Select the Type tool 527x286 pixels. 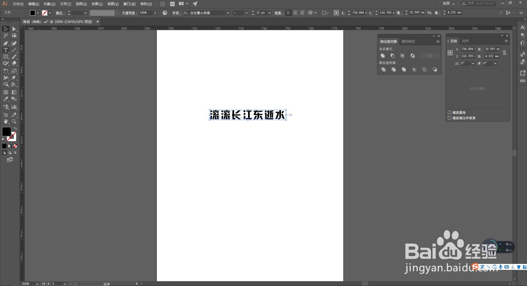(6, 50)
